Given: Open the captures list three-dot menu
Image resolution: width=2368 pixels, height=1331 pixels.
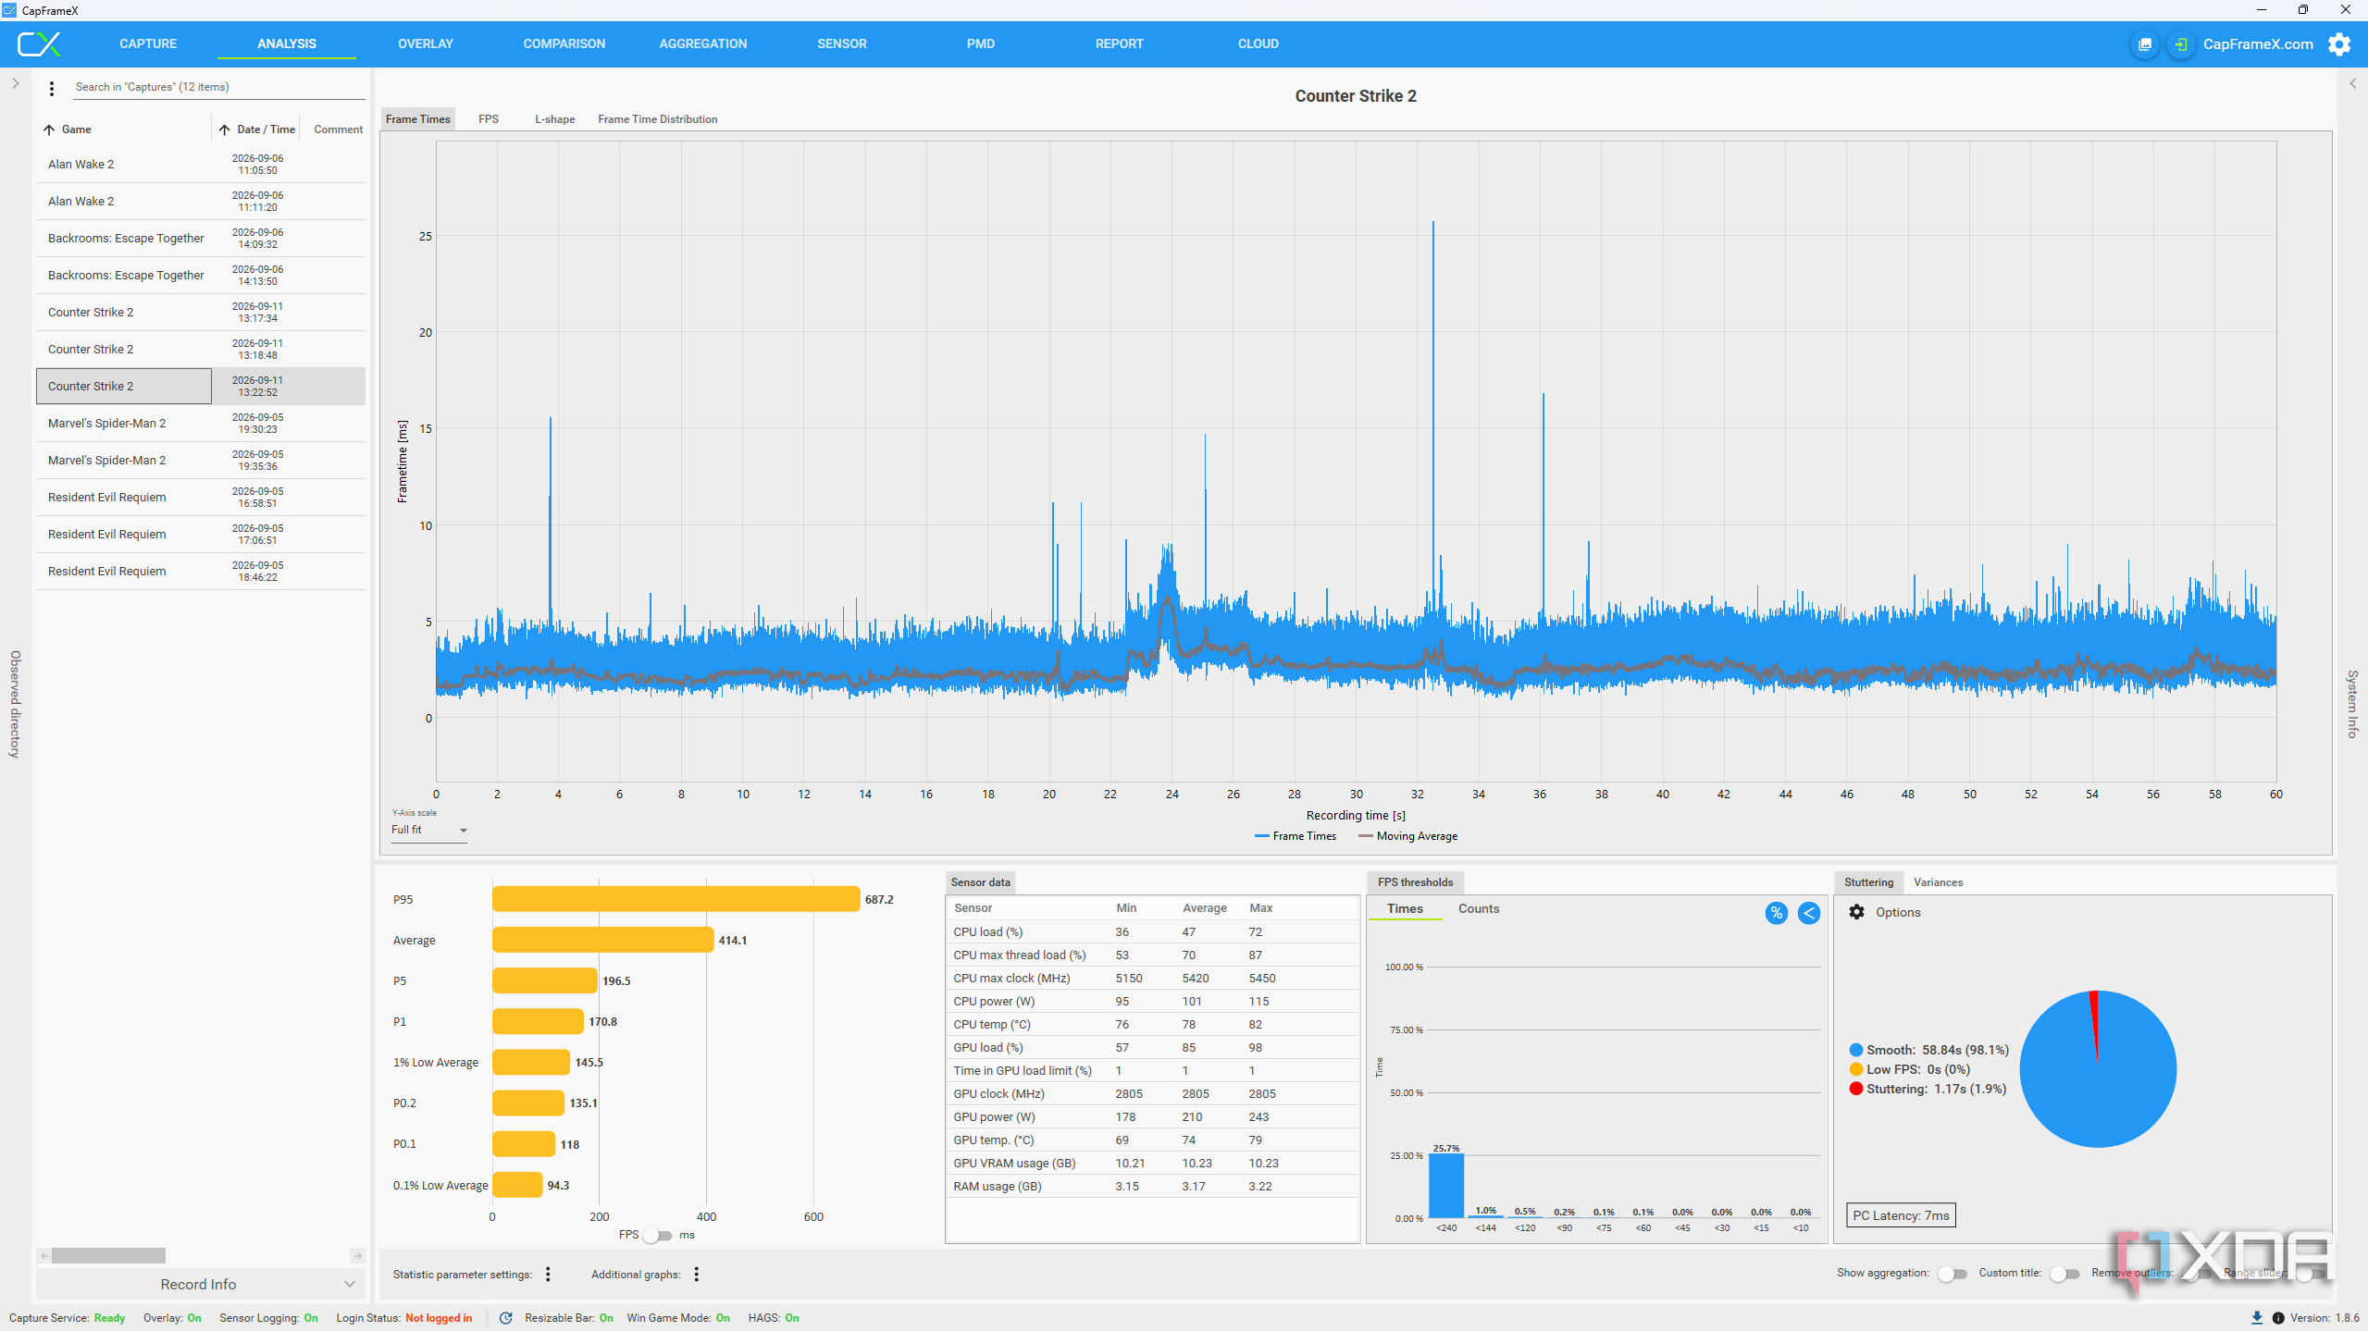Looking at the screenshot, I should 52,88.
